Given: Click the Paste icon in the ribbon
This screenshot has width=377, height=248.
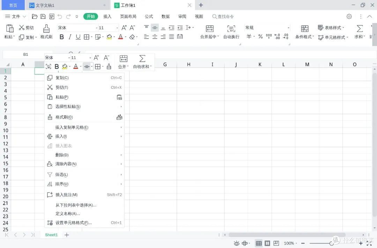Looking at the screenshot, I should click(10, 28).
